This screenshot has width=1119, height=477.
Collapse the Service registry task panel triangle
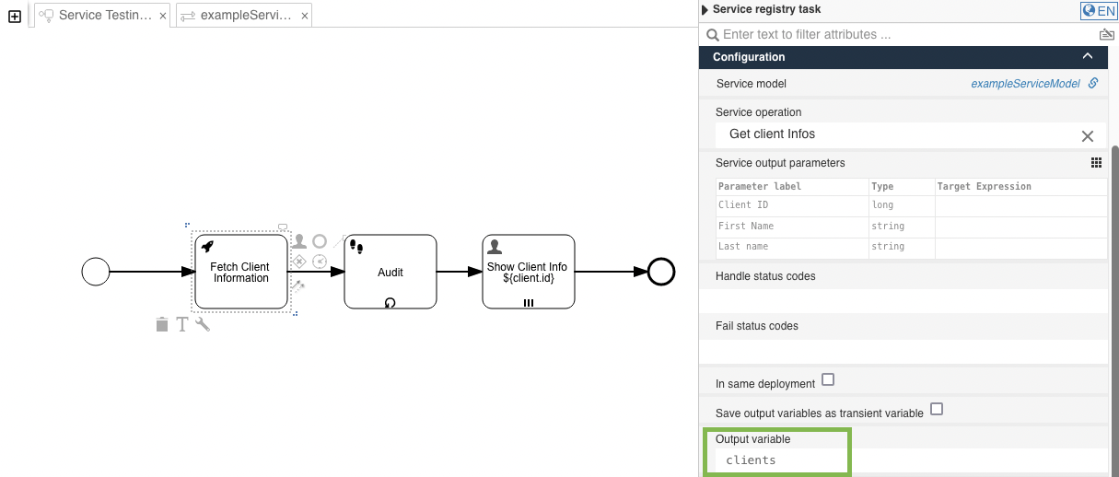click(x=705, y=10)
